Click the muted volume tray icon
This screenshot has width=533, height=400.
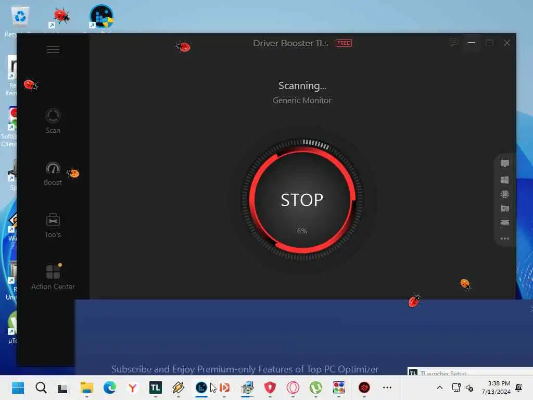469,387
